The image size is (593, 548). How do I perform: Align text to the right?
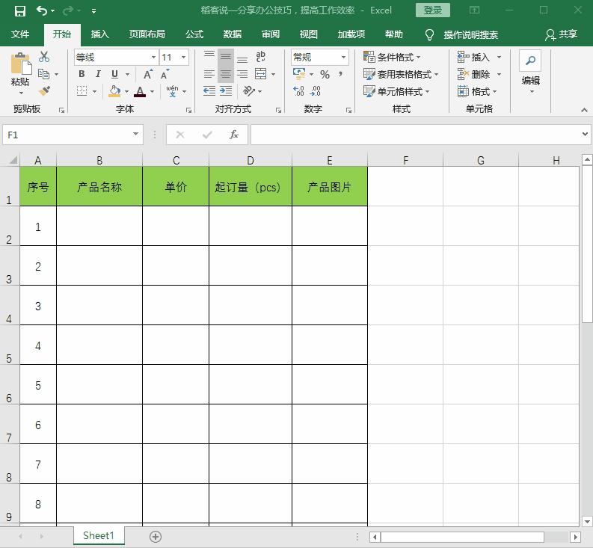(x=242, y=74)
